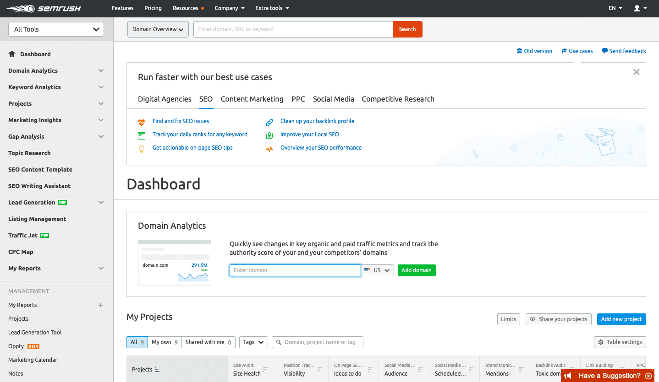Click the Use cases graduation cap icon
Image resolution: width=659 pixels, height=382 pixels.
564,51
